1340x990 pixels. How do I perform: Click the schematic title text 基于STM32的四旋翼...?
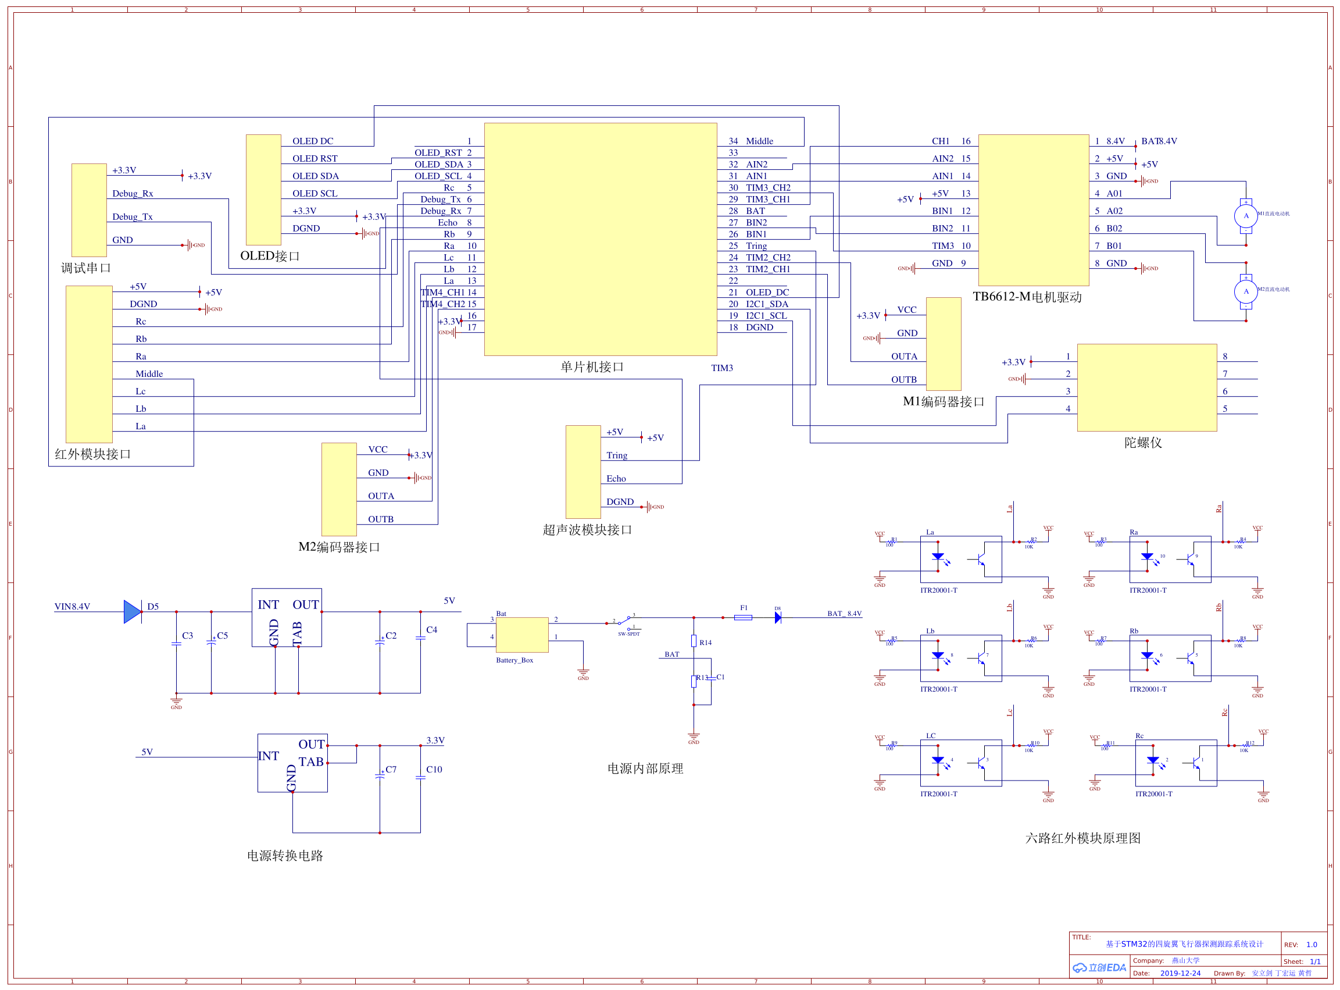click(1184, 944)
